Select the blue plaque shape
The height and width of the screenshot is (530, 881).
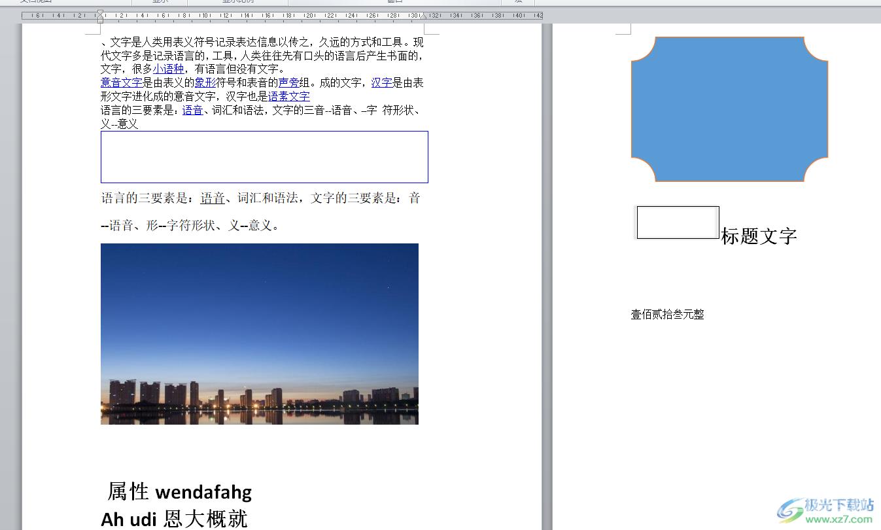point(729,109)
